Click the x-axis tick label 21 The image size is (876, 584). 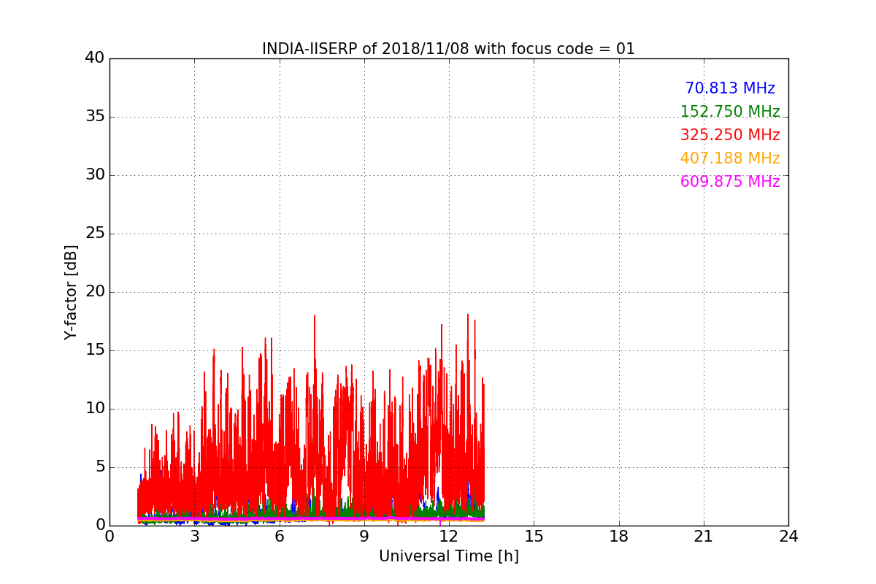click(x=704, y=537)
